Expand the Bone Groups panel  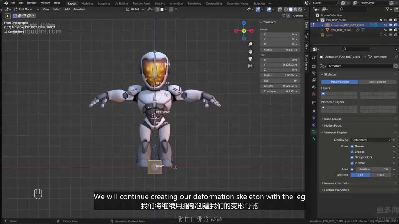pyautogui.click(x=333, y=119)
